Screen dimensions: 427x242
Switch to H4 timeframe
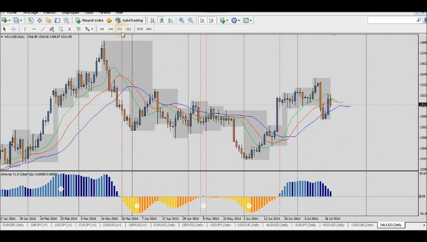click(x=111, y=29)
